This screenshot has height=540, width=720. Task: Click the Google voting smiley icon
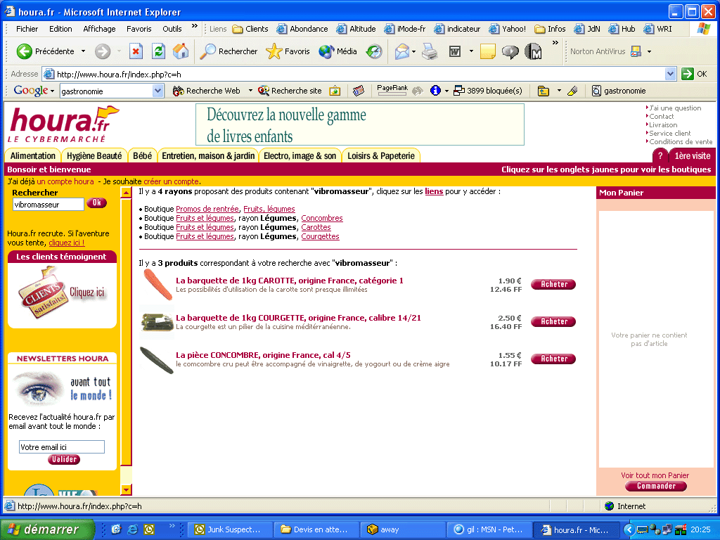(418, 91)
